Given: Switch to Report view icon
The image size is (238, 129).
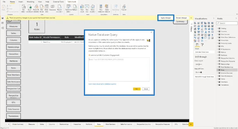Looking at the screenshot, I should [3, 18].
